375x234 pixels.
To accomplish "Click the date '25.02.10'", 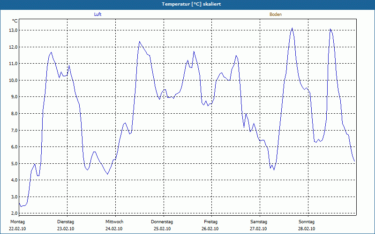I will pyautogui.click(x=162, y=229).
